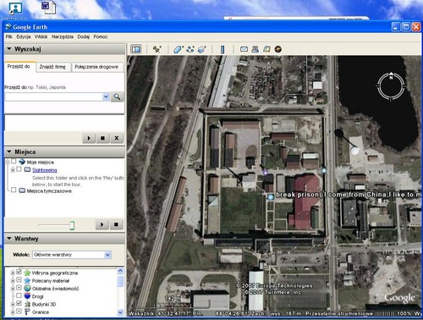This screenshot has width=423, height=320.
Task: Click the tour speed slider handle
Action: (x=72, y=225)
